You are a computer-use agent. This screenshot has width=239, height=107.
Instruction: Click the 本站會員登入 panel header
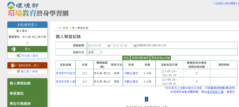pyautogui.click(x=27, y=25)
